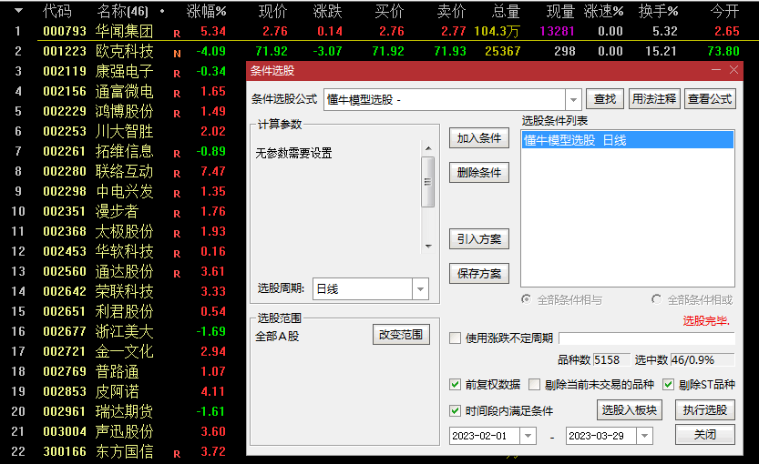The image size is (759, 464).
Task: Click the 涨跌不定周期 input field
Action: [x=647, y=338]
